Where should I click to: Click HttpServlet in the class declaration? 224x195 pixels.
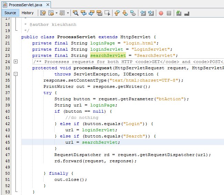136,37
